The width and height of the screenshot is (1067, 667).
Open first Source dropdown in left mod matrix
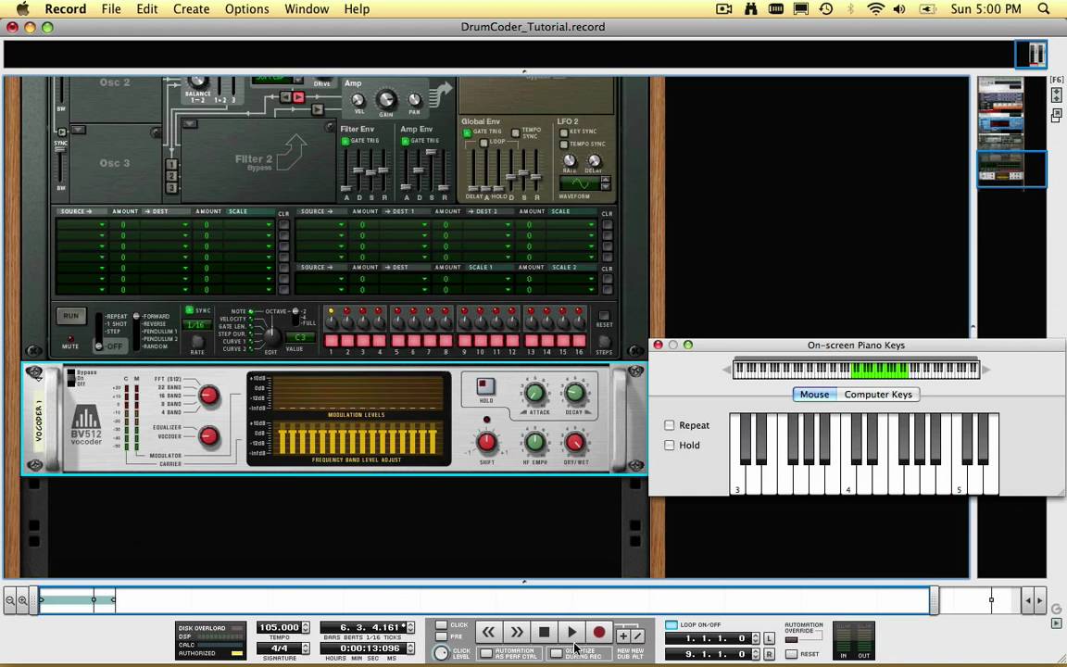coord(82,224)
